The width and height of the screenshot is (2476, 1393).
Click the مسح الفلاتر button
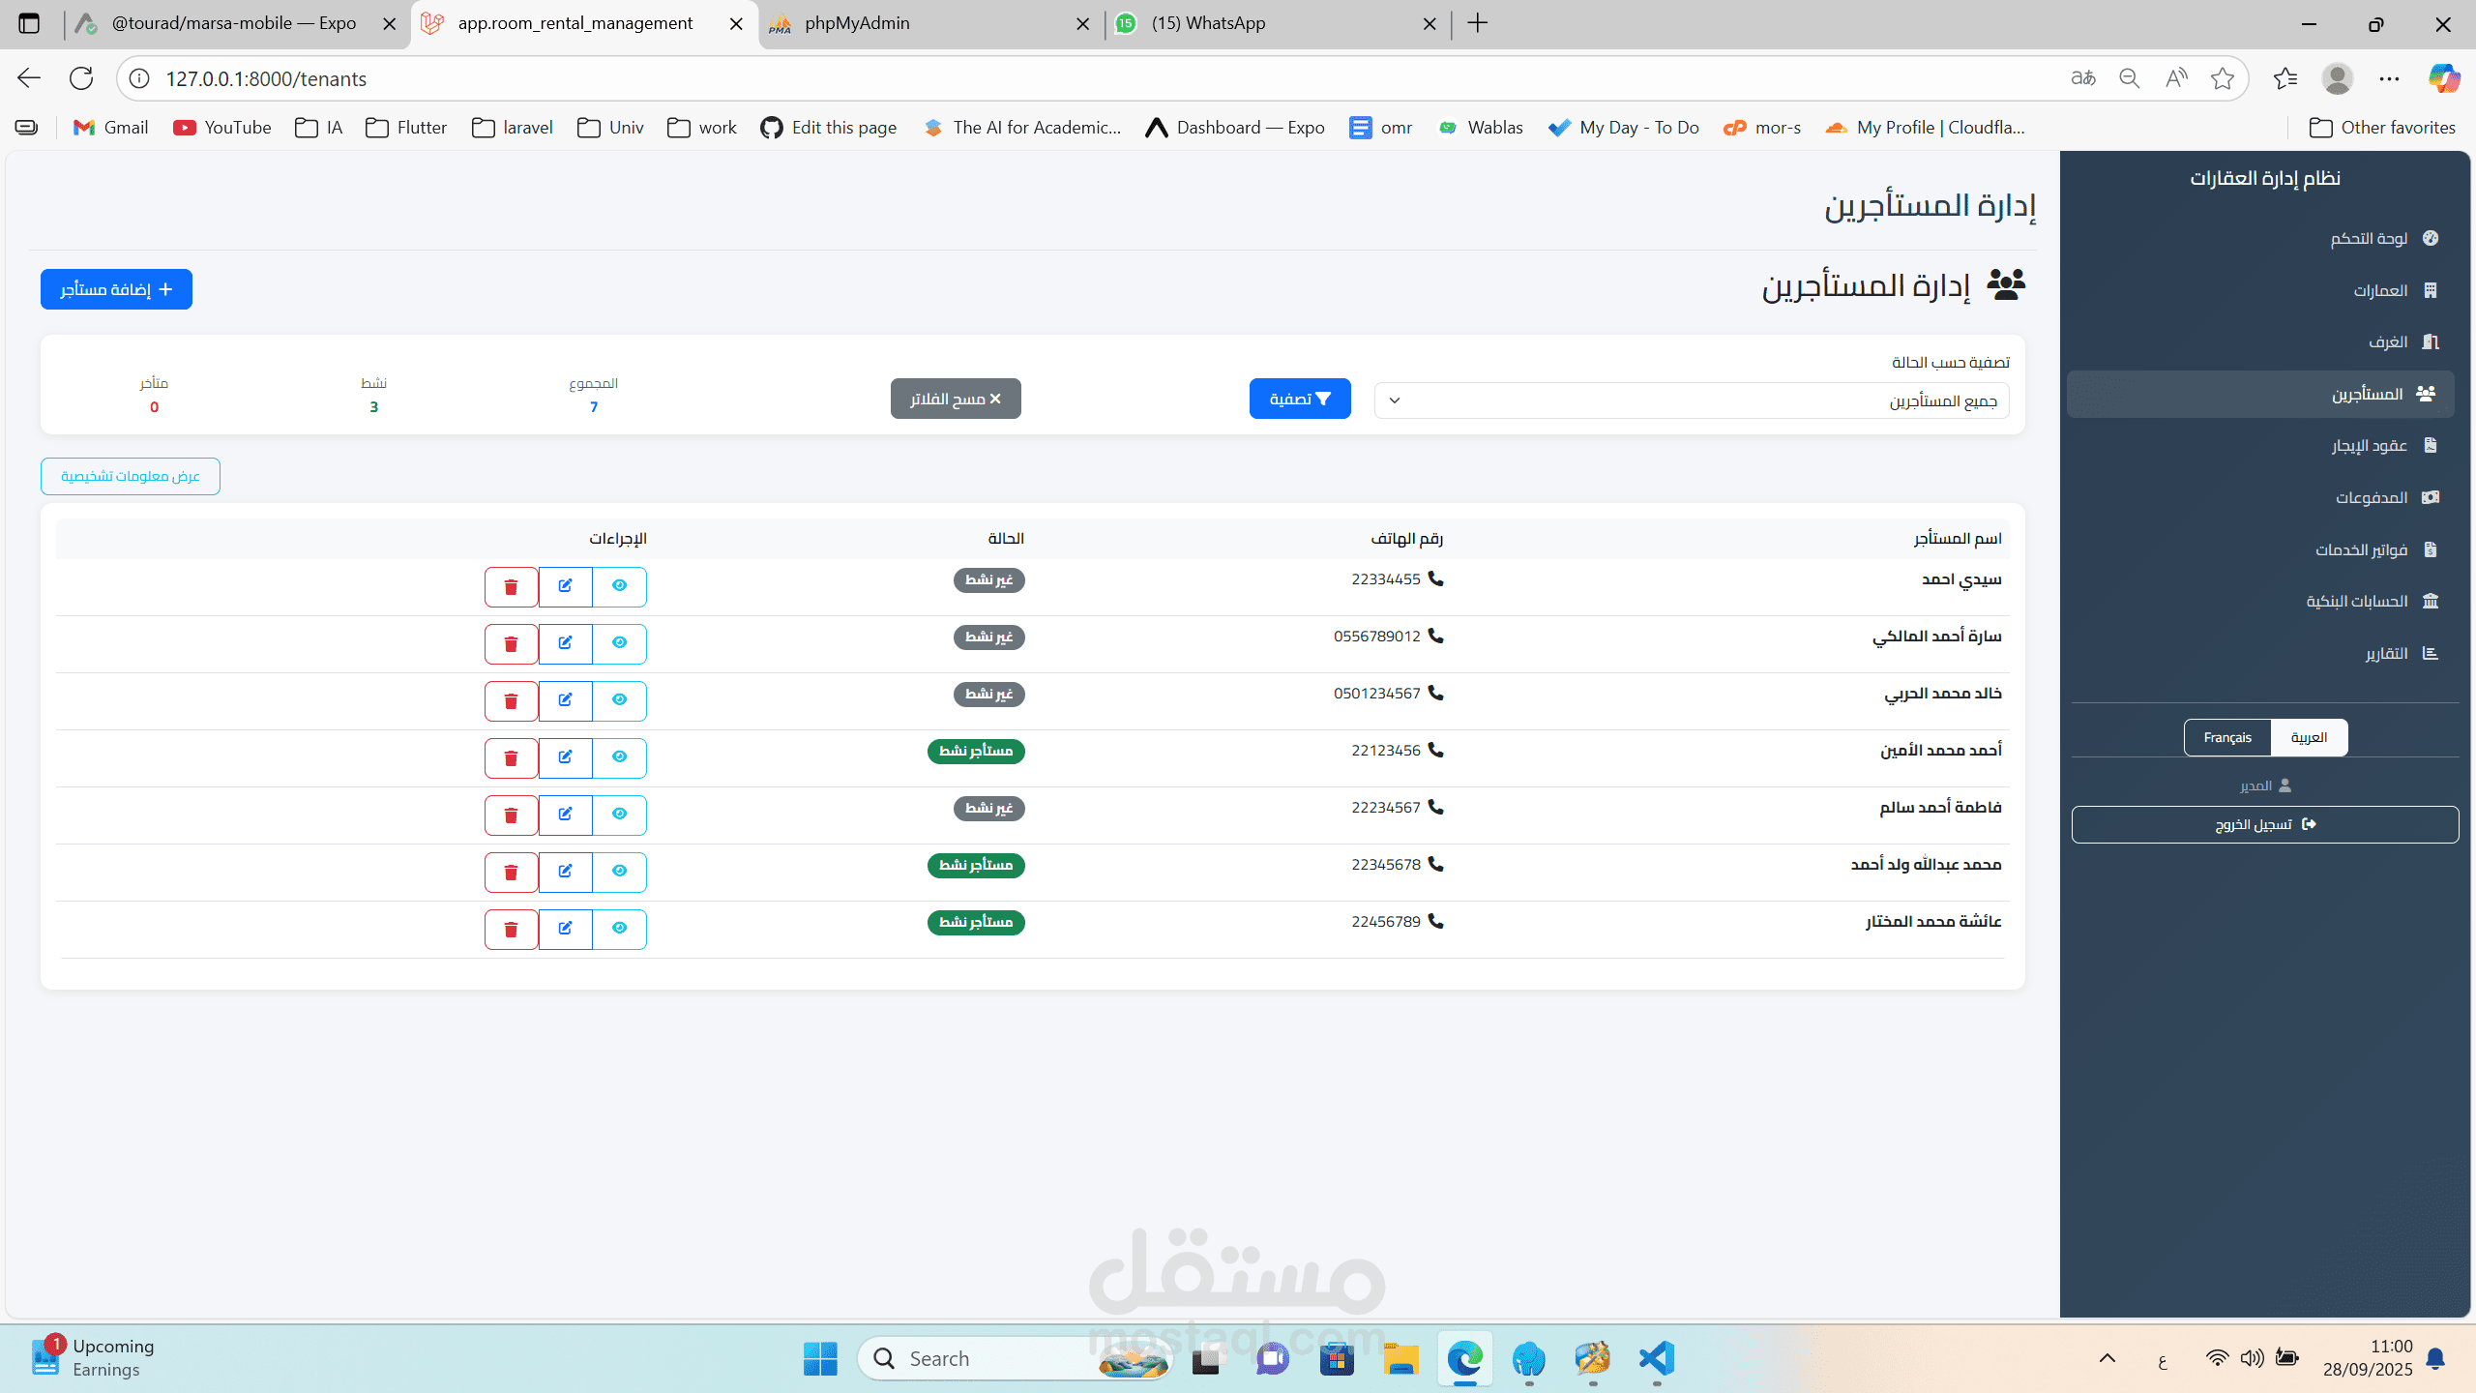956,399
